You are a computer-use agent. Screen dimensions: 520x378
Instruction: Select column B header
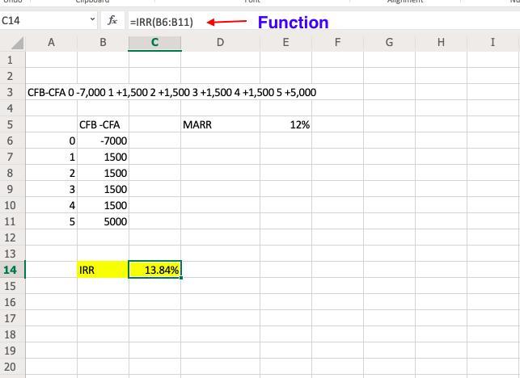(103, 43)
